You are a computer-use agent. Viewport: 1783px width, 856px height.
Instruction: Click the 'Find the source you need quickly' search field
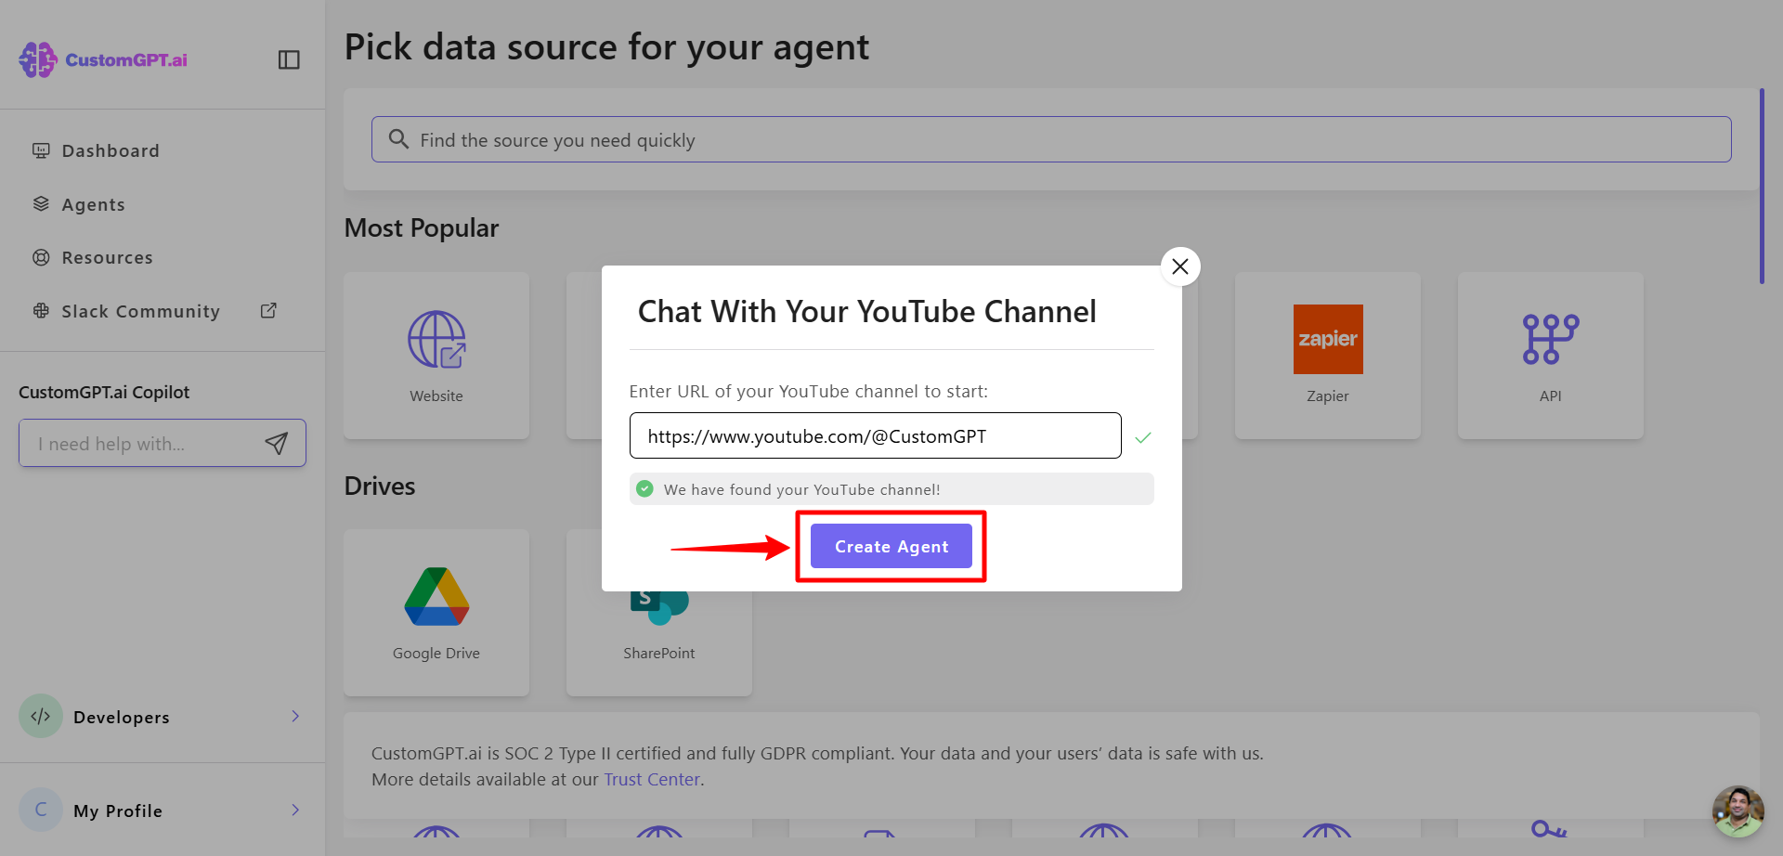coord(1051,139)
